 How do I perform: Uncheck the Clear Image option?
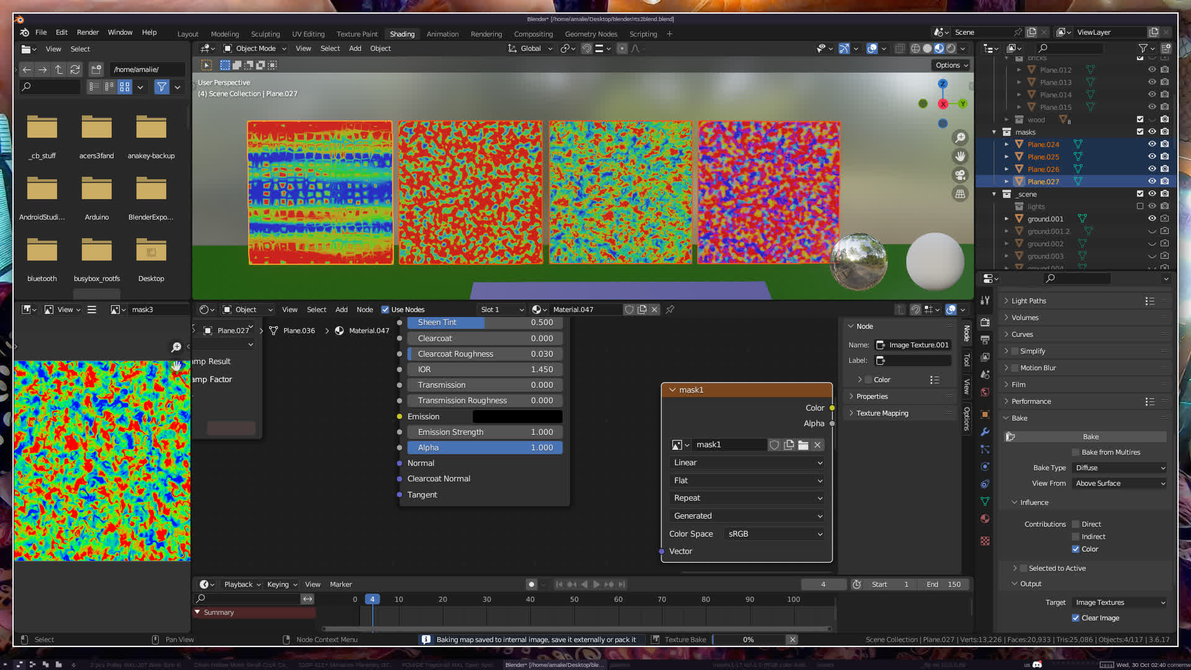coord(1076,618)
